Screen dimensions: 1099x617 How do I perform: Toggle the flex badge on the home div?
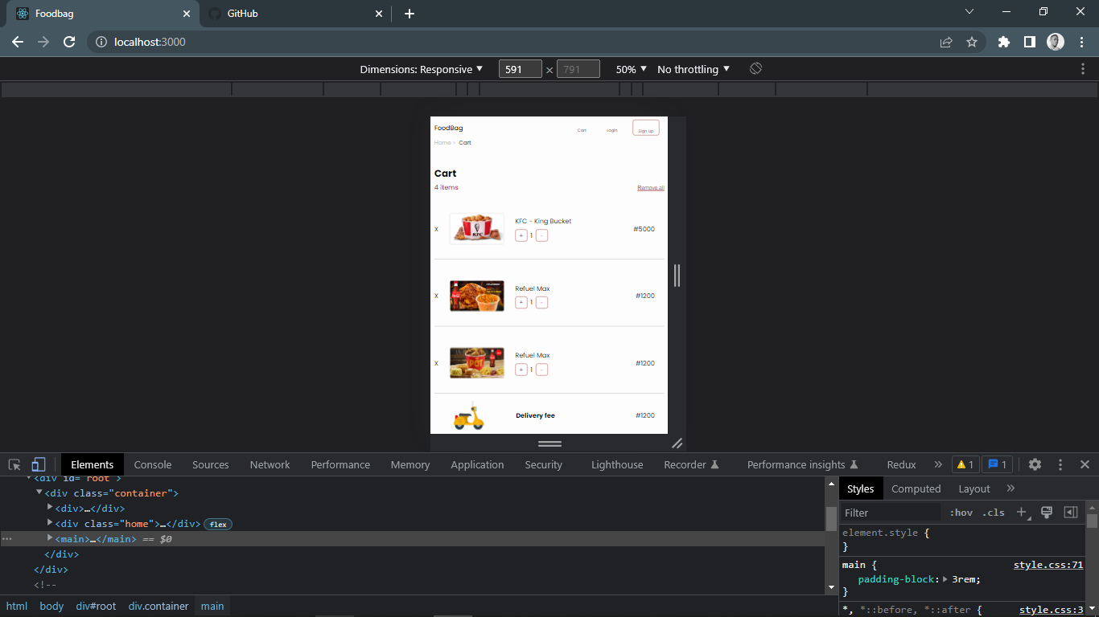[218, 524]
